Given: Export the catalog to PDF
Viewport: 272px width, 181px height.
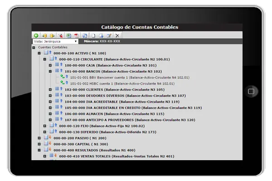Looking at the screenshot, I should pyautogui.click(x=76, y=35).
